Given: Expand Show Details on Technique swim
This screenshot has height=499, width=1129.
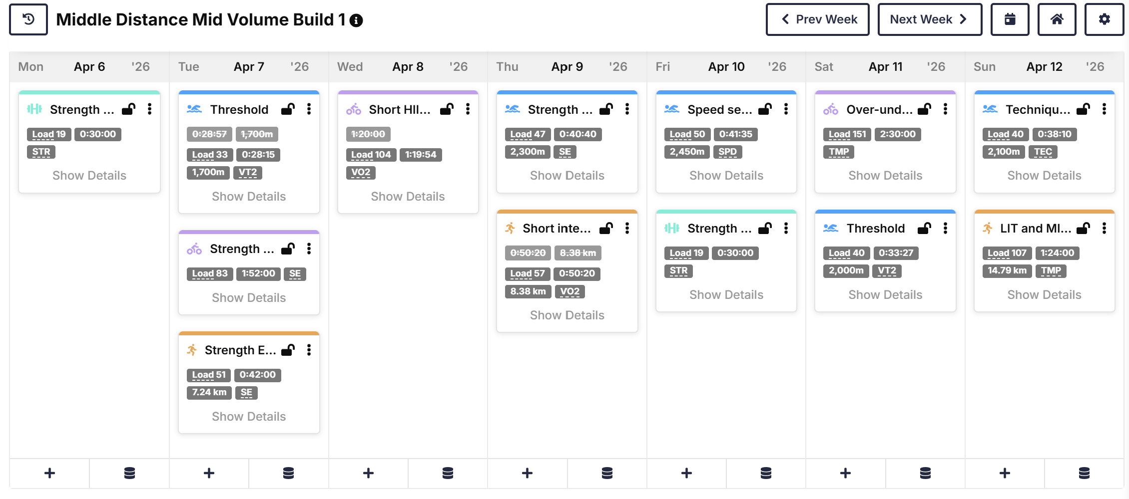Looking at the screenshot, I should 1044,176.
